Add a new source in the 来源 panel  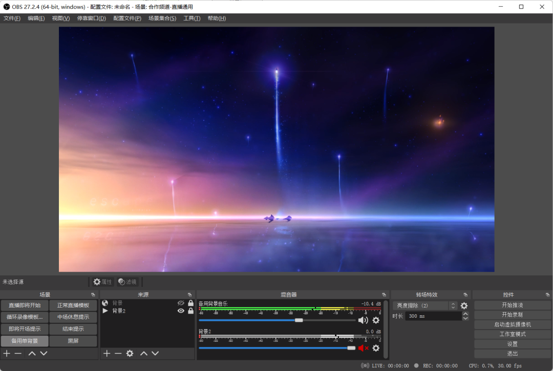[107, 354]
